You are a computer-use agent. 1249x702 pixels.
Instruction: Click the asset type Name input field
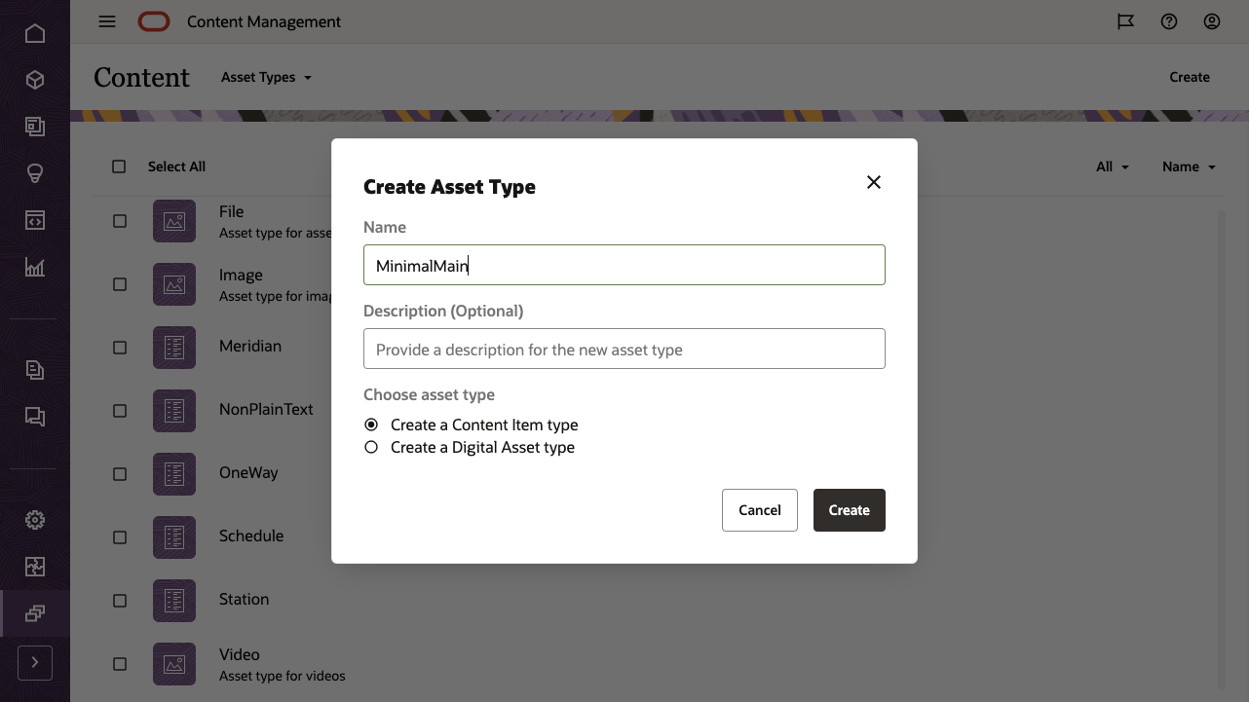[x=624, y=265]
